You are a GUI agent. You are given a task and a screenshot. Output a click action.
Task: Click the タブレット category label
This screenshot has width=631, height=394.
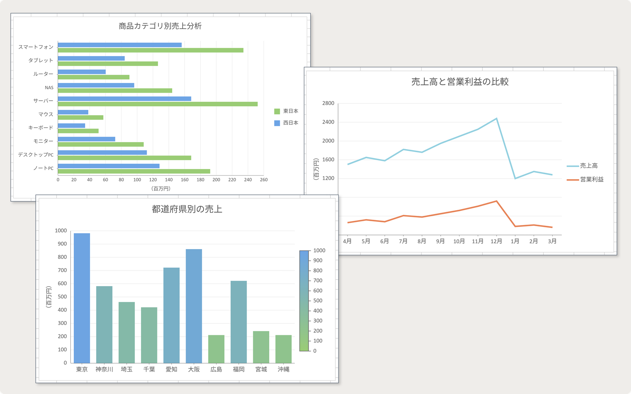(40, 60)
